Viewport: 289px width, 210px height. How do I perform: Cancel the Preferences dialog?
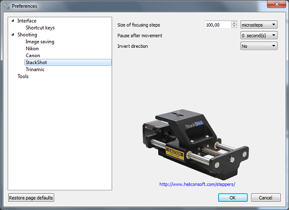266,198
